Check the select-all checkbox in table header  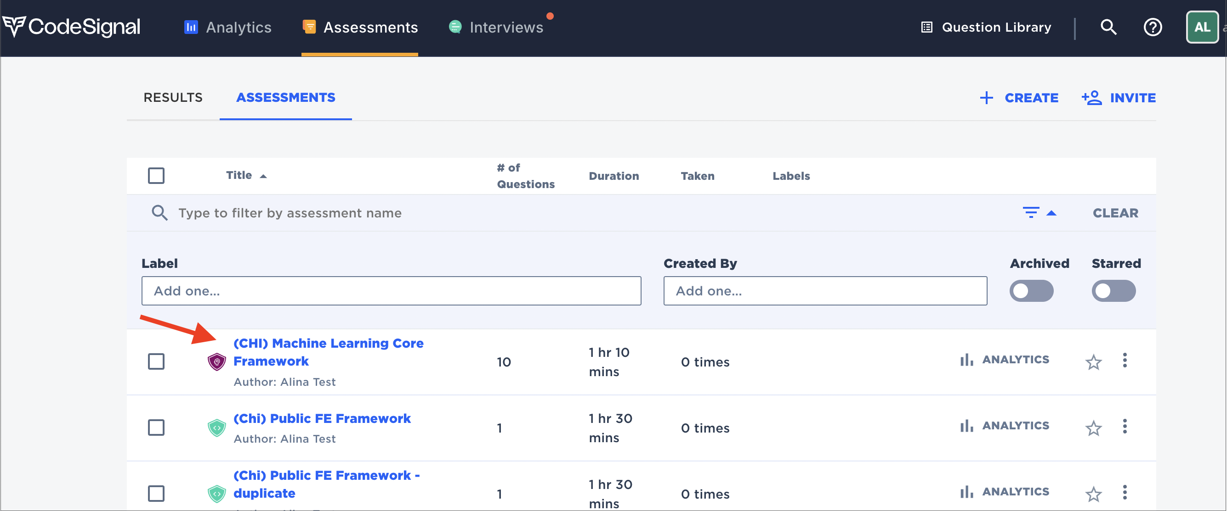[x=156, y=176]
